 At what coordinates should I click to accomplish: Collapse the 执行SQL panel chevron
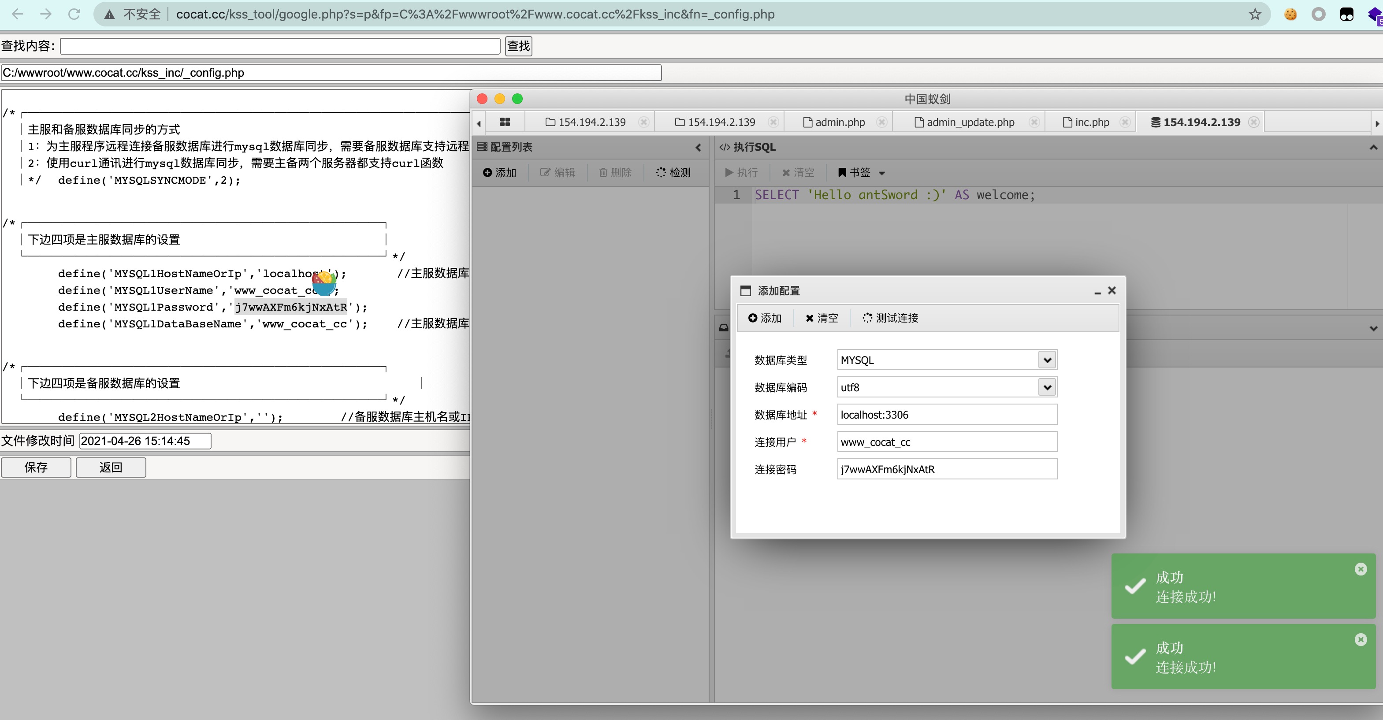point(1373,147)
